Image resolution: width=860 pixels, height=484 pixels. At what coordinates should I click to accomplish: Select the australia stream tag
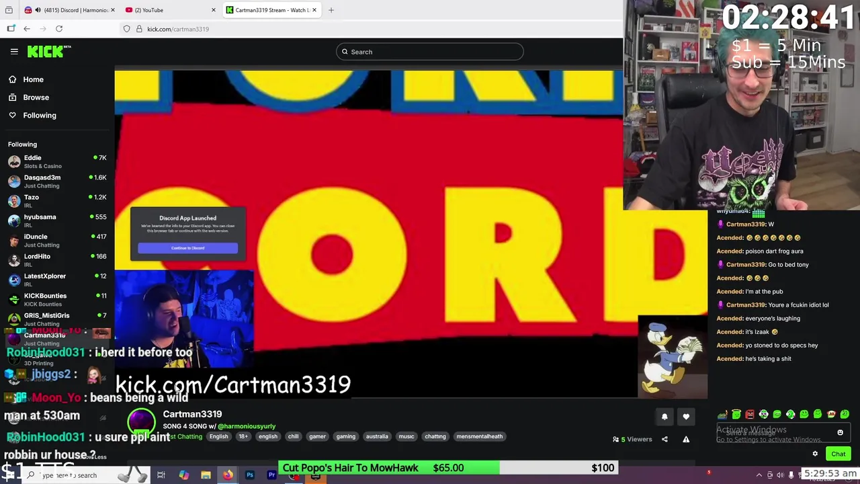tap(377, 436)
